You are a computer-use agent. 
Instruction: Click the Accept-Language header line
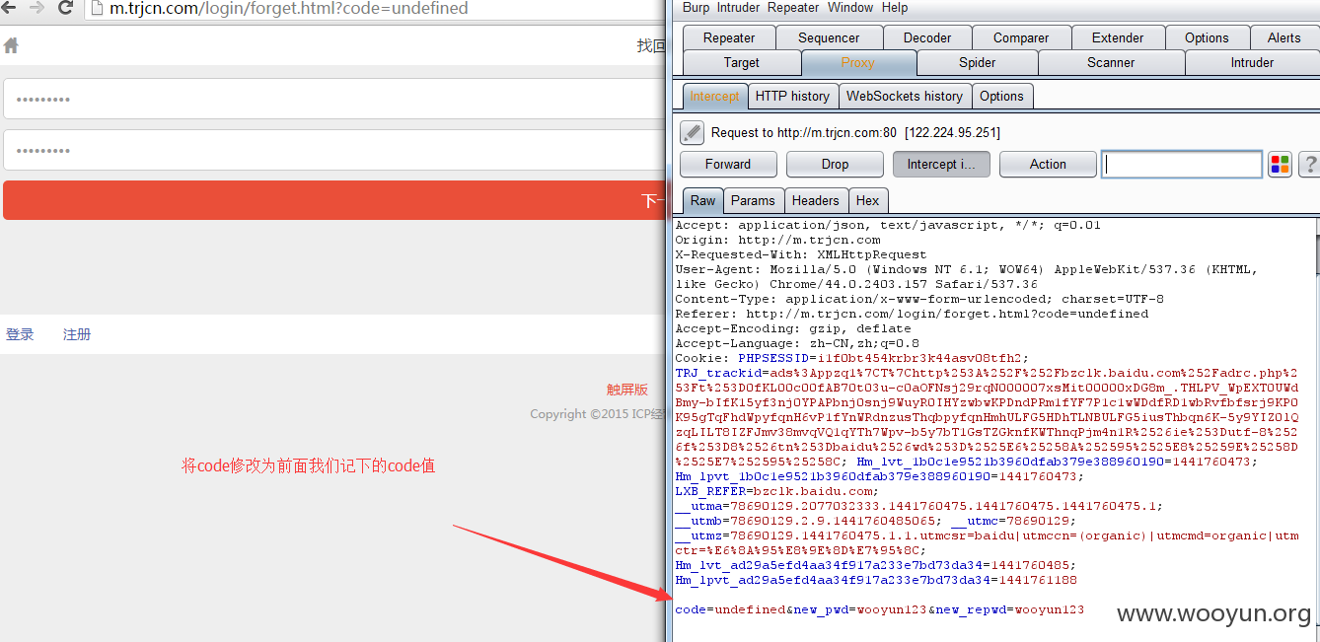(797, 343)
